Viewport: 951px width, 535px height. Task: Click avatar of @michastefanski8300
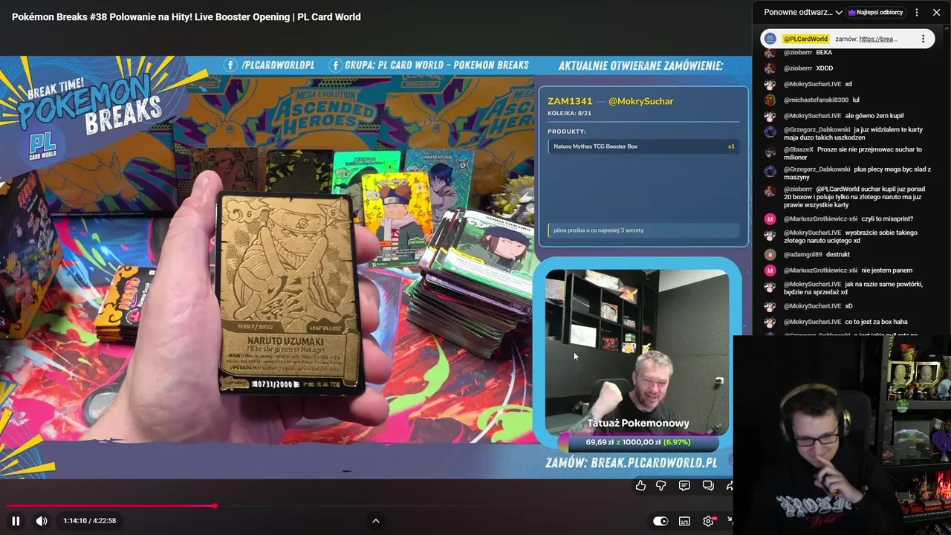770,100
